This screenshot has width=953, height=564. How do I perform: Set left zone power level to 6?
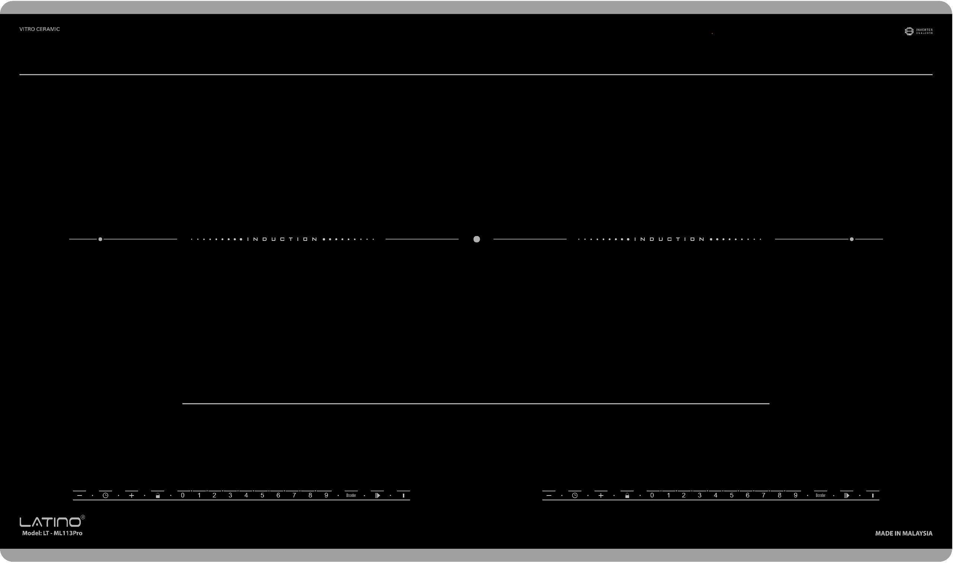tap(278, 496)
